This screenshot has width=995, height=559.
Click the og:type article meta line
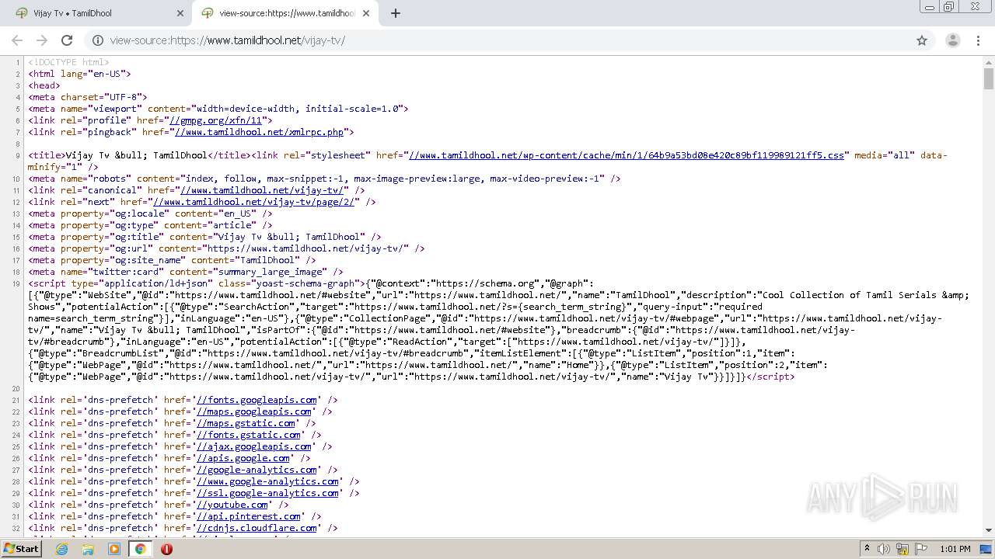(x=151, y=225)
